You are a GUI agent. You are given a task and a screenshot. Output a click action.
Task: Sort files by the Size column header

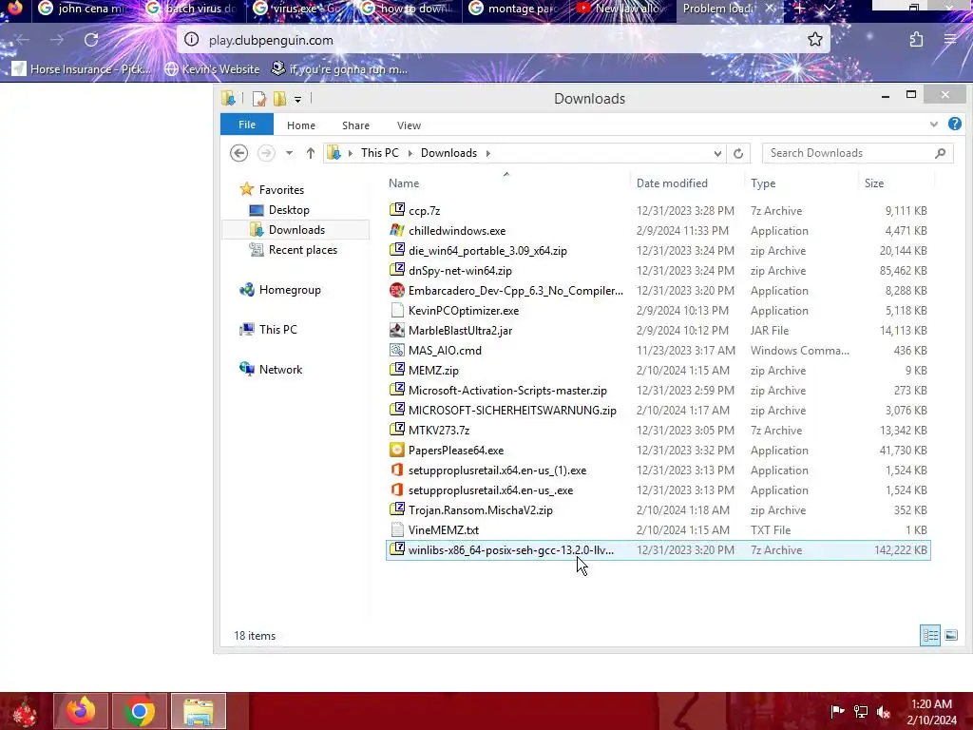click(874, 183)
